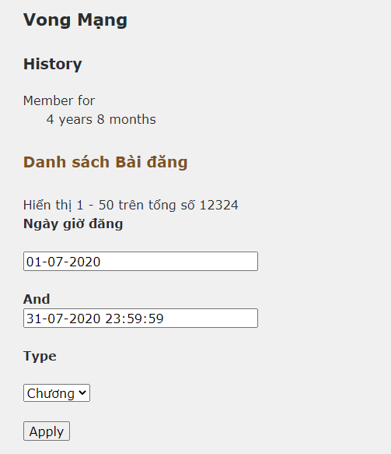This screenshot has width=391, height=454.
Task: Click the dropdown arrow next to Chương
Action: [82, 393]
